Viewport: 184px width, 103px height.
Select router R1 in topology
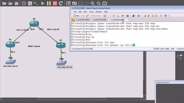10,44
